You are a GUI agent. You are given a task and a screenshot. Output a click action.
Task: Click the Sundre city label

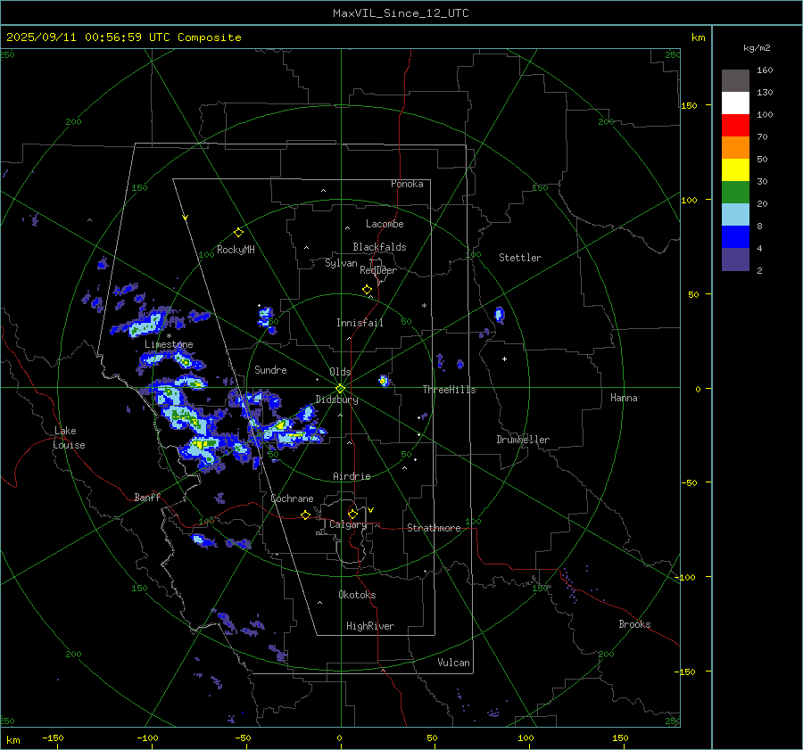[270, 369]
